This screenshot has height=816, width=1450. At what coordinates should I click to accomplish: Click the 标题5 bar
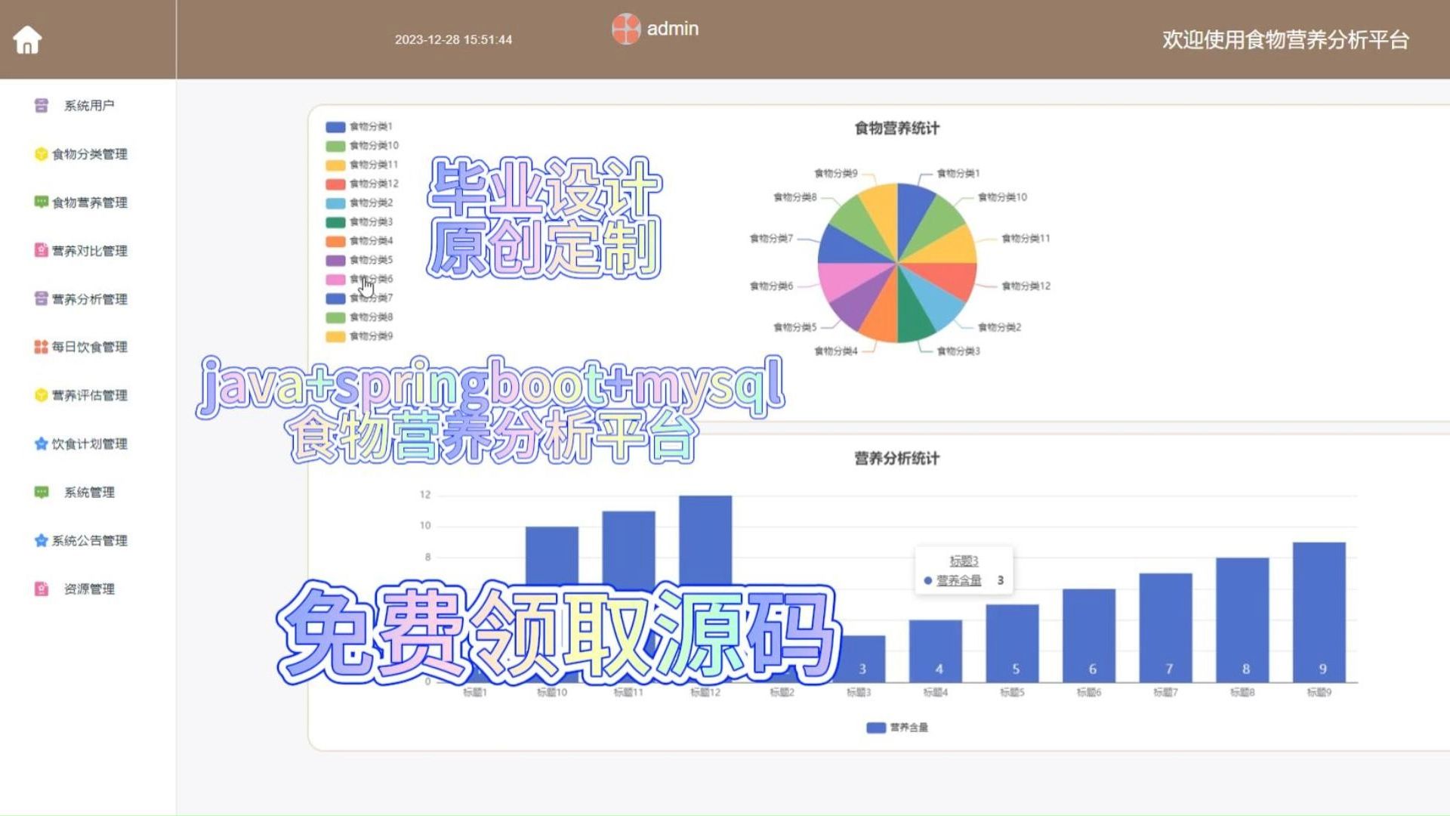point(1012,643)
